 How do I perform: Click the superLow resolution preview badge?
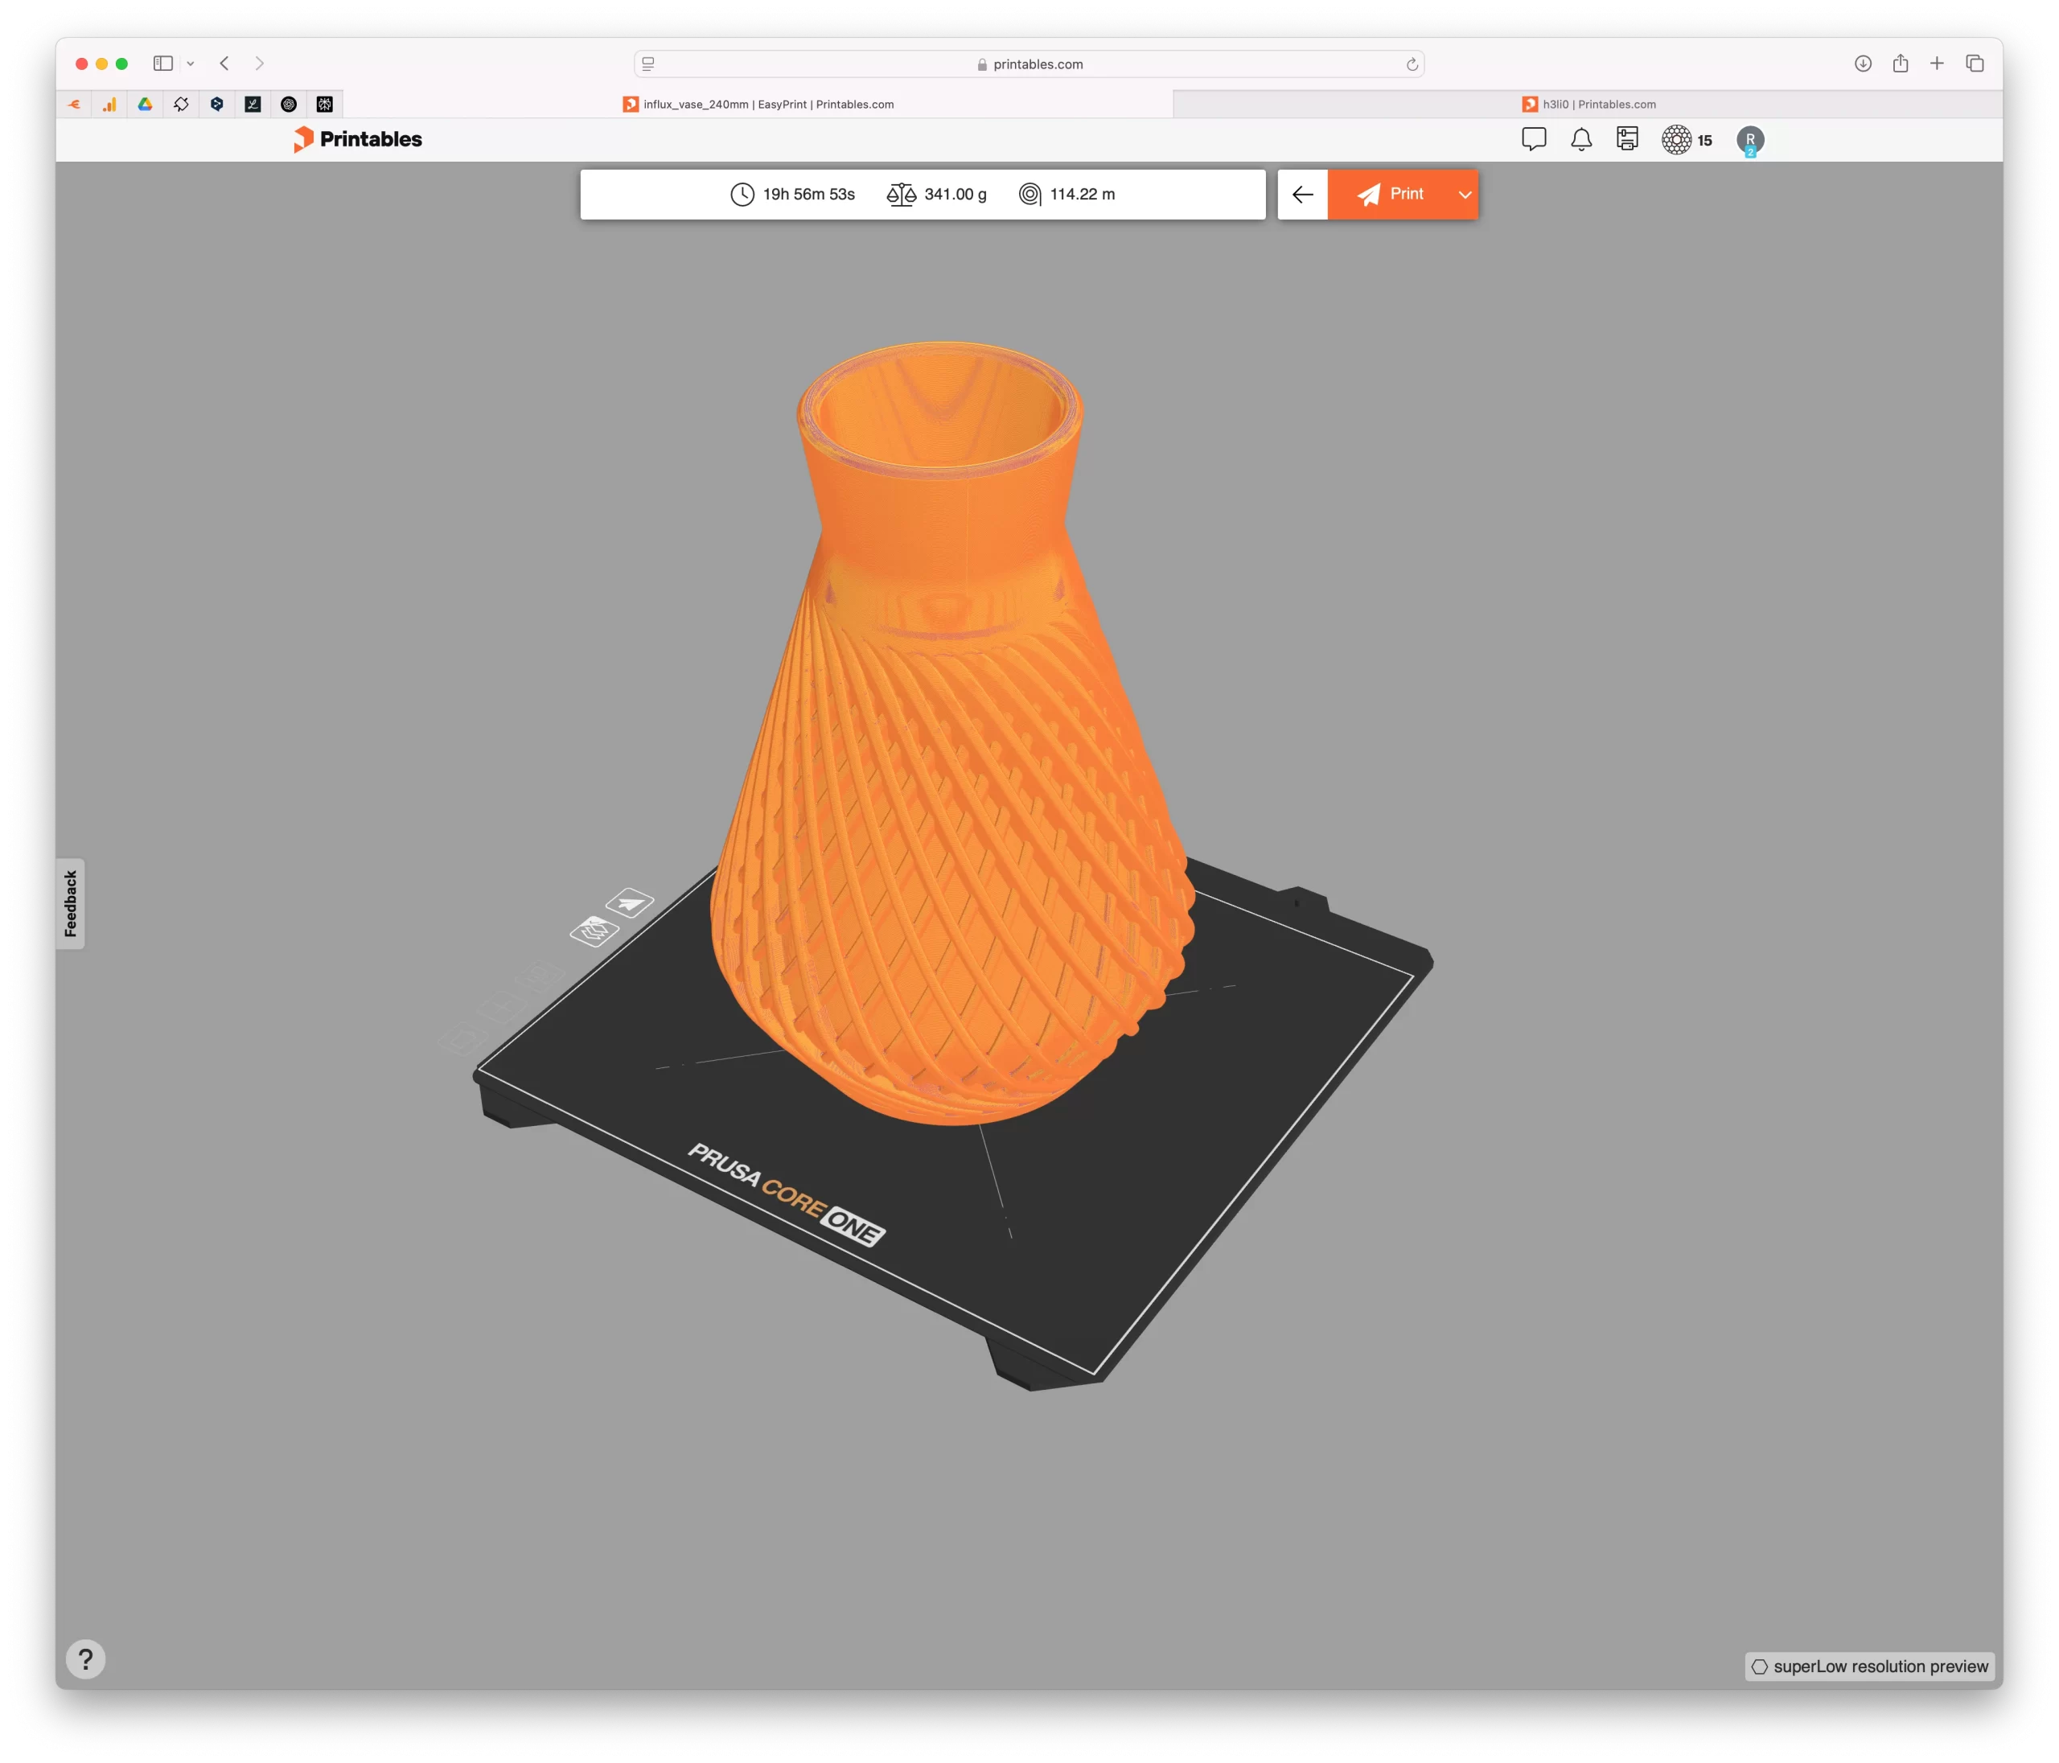click(1869, 1666)
